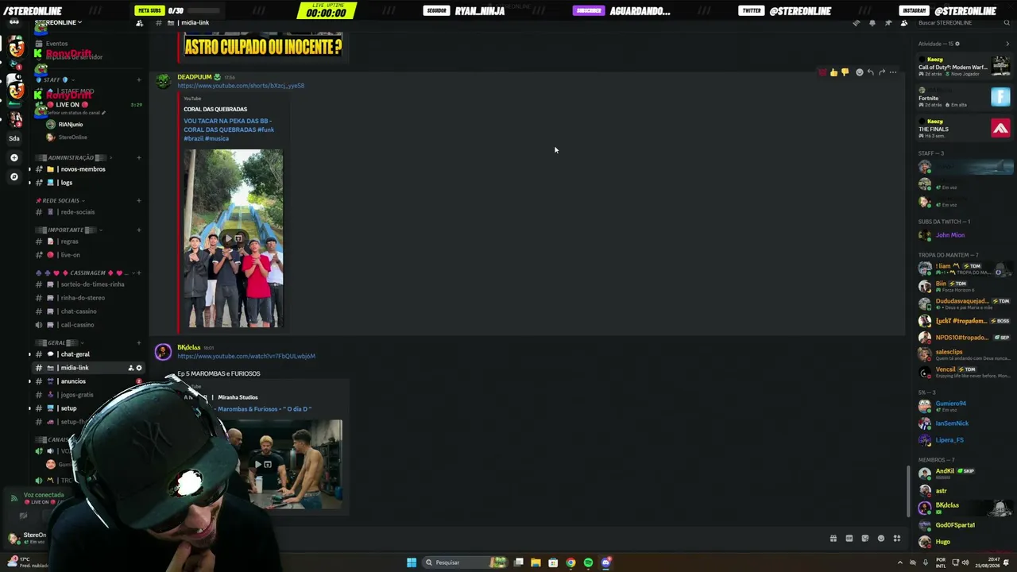Show hidden system tray icons

point(900,562)
